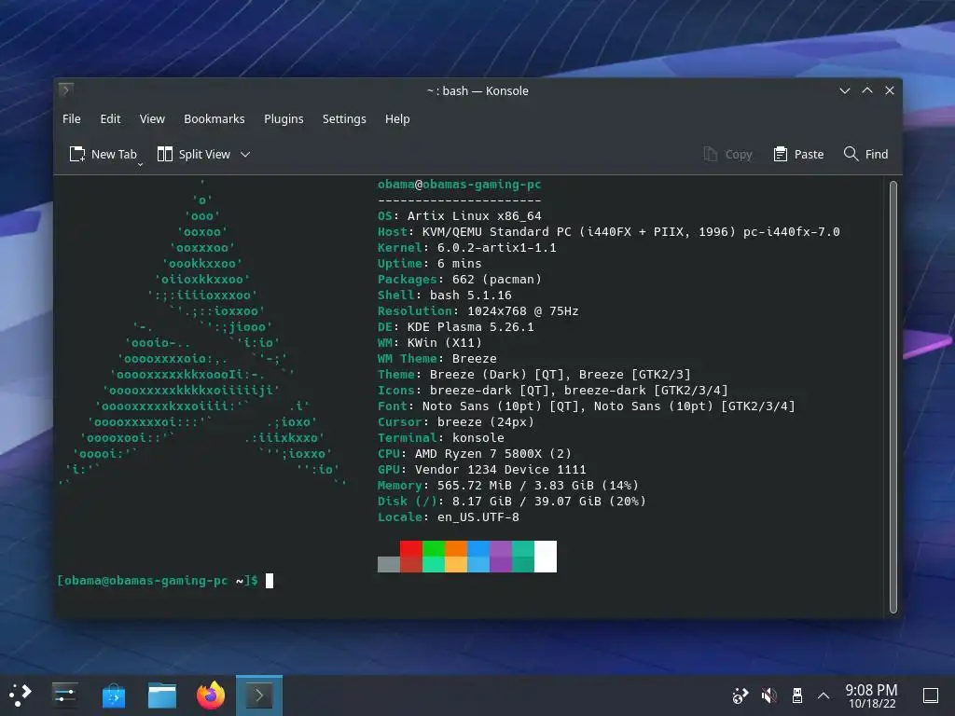The width and height of the screenshot is (955, 716).
Task: Click the Kernel value '6.0.2-artix1-1.1'
Action: pos(497,248)
